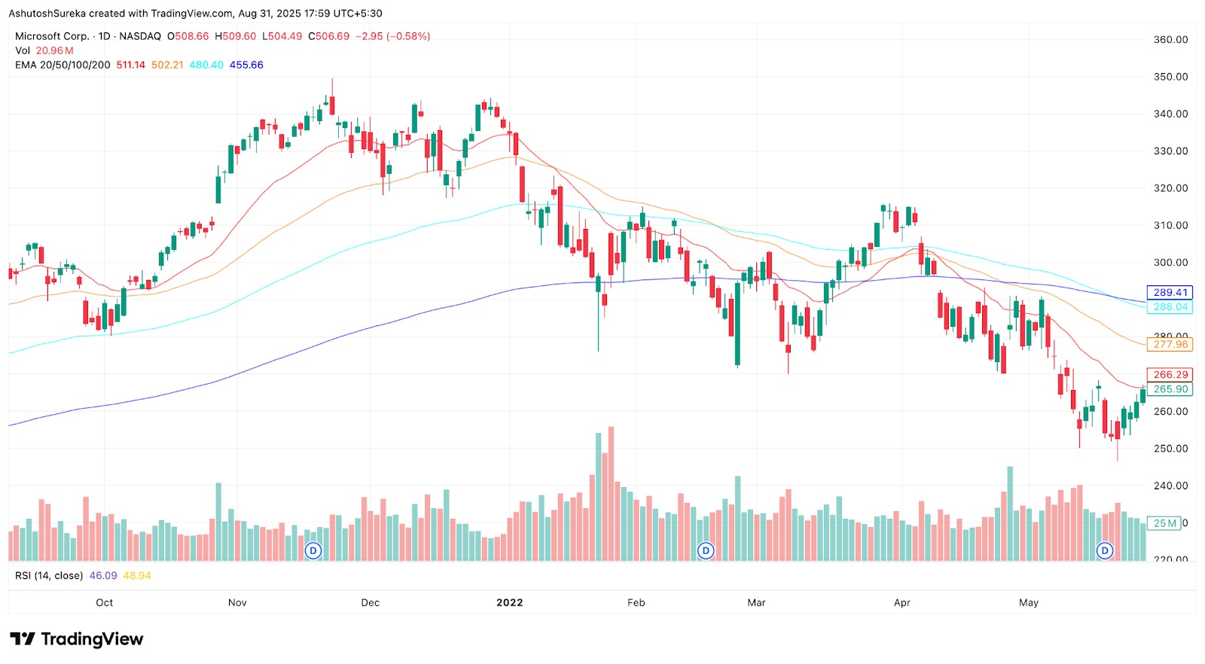Click the 25M volume label
Viewport: 1205px width, 664px height.
click(x=1164, y=523)
